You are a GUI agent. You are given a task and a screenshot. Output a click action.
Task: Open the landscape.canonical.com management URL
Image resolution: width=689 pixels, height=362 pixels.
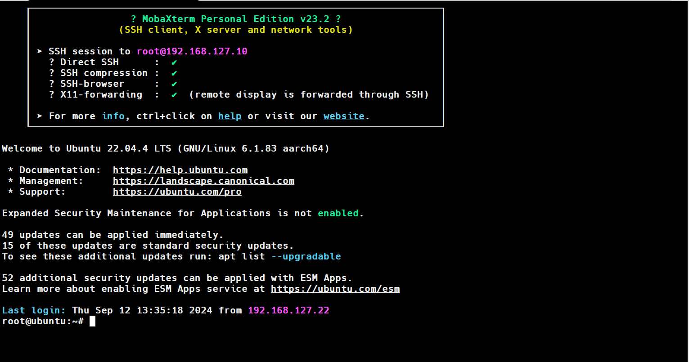click(x=203, y=181)
